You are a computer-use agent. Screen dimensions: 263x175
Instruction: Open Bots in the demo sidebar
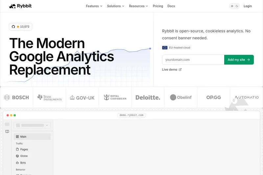tap(32, 163)
